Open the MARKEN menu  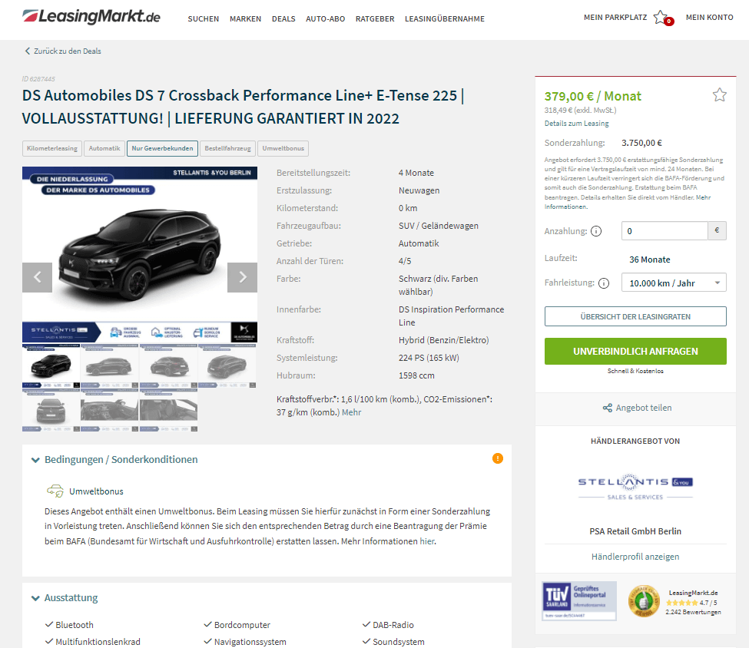click(246, 18)
